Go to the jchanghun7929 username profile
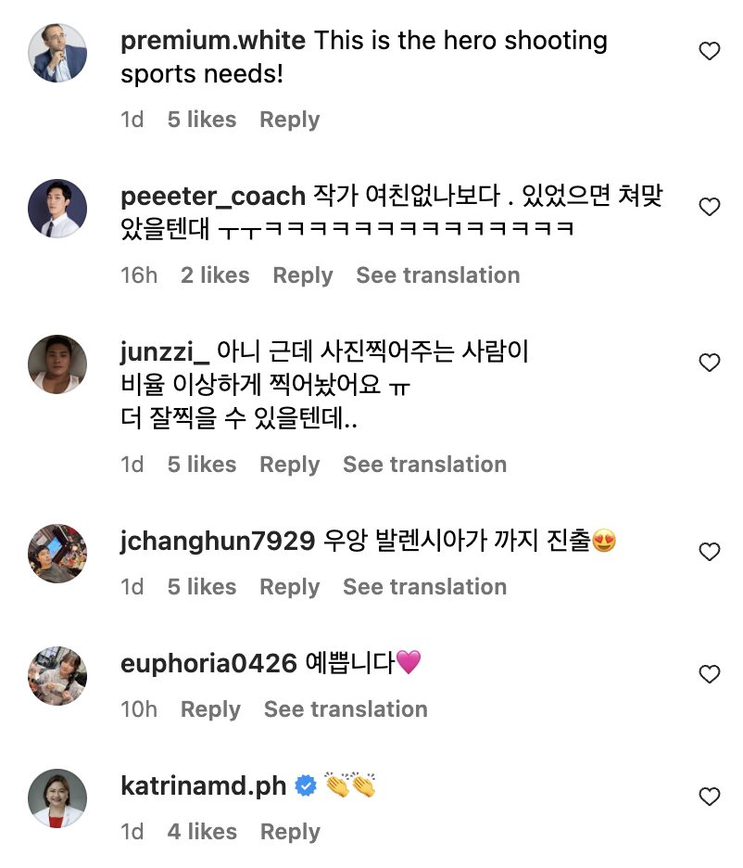This screenshot has width=743, height=868. [218, 542]
